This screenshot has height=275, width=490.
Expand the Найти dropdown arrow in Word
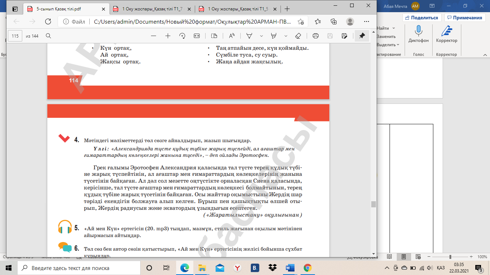[394, 28]
